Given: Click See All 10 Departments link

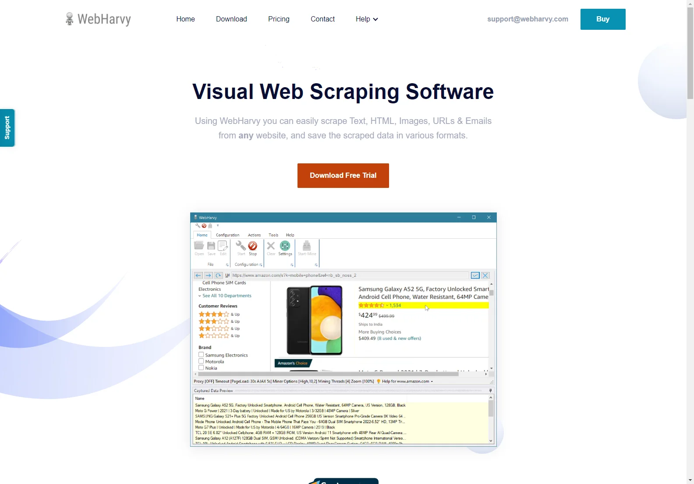Looking at the screenshot, I should point(227,296).
